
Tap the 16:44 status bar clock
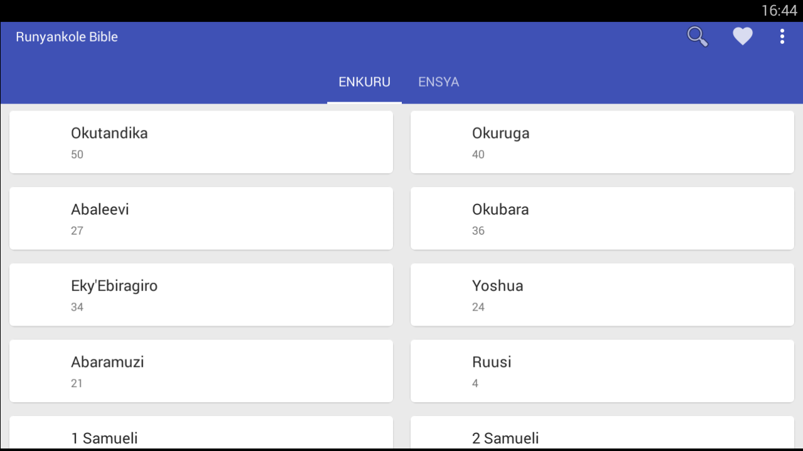coord(779,11)
